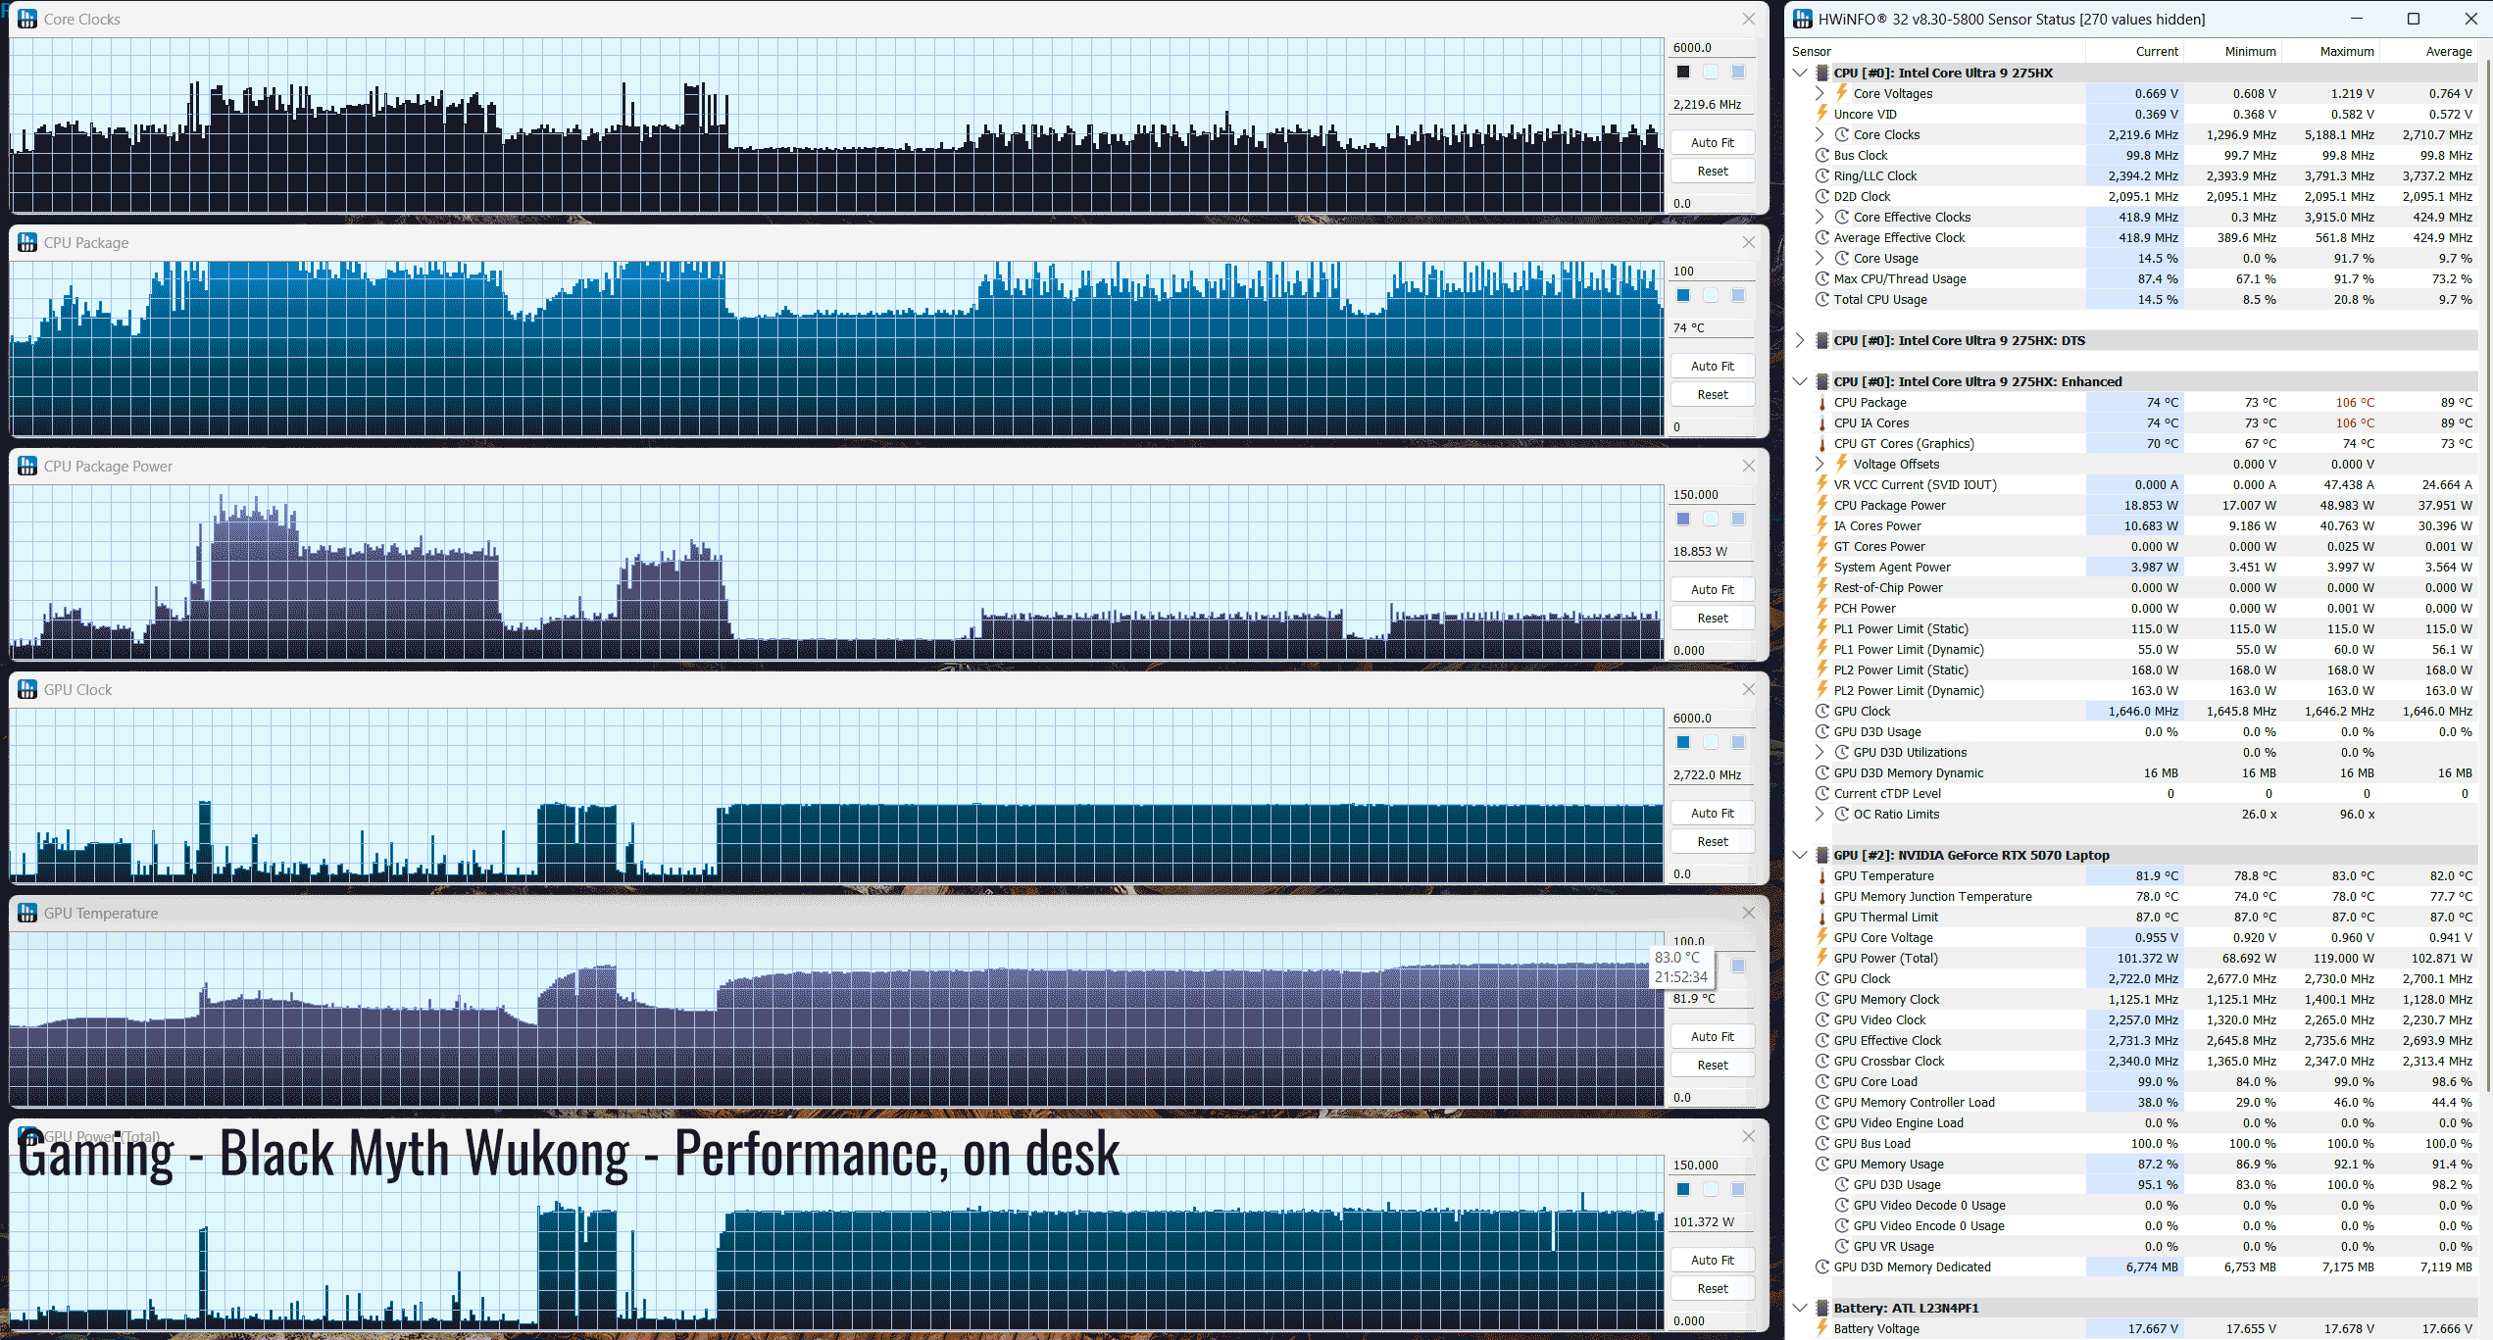Click the Maximum column header
The image size is (2493, 1340).
point(2346,51)
